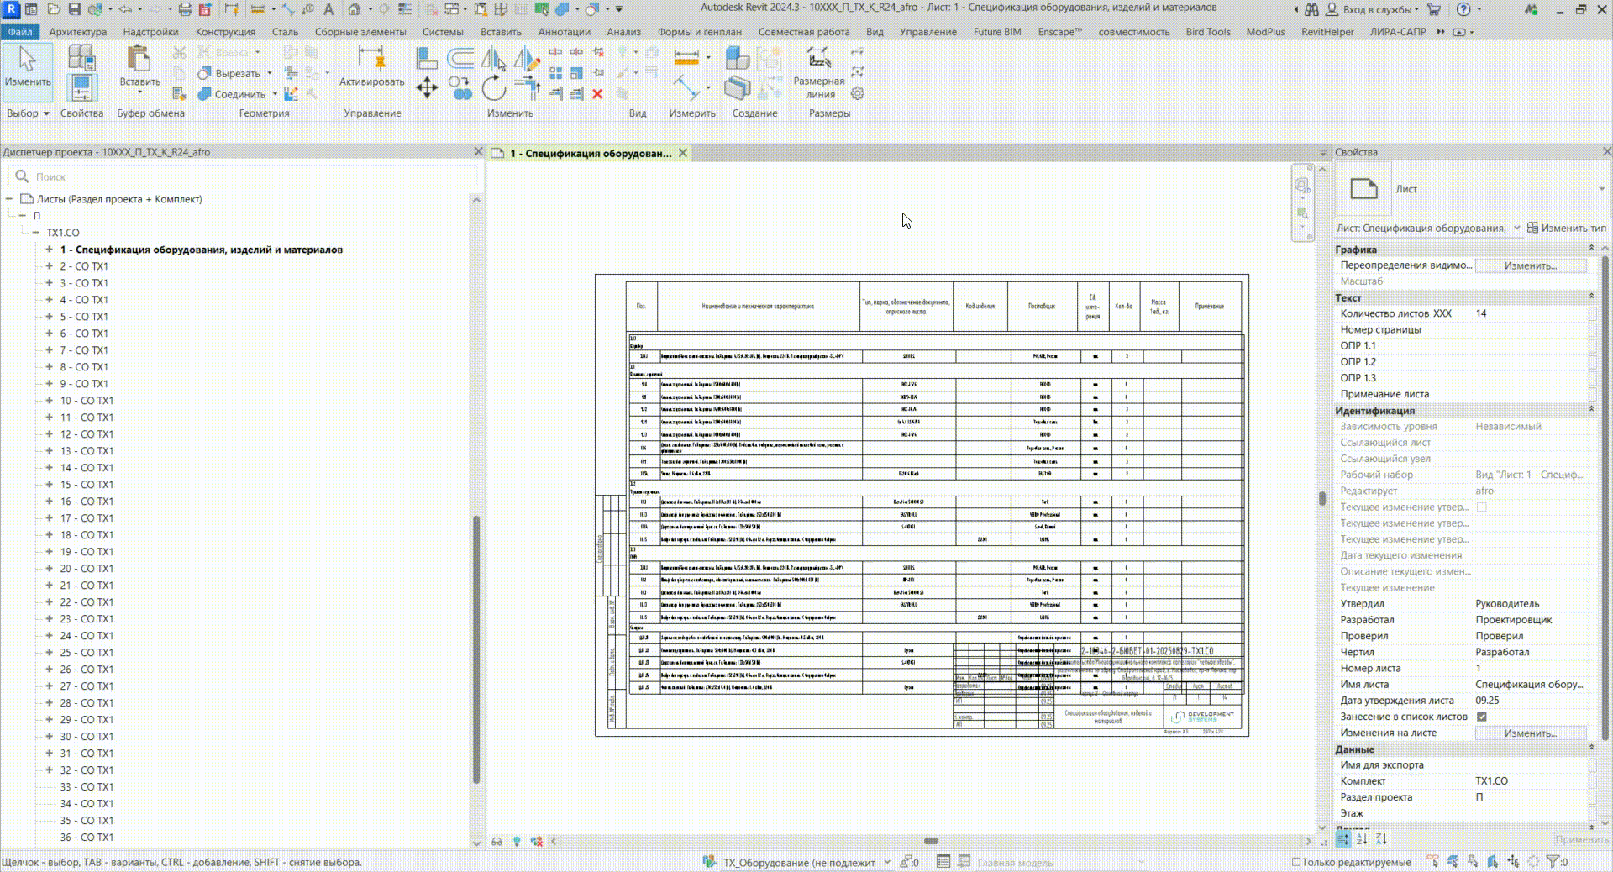The image size is (1613, 872).
Task: Click the Rotate tool icon
Action: 494,88
